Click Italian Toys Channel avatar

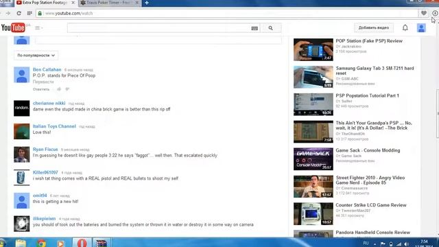[21, 131]
